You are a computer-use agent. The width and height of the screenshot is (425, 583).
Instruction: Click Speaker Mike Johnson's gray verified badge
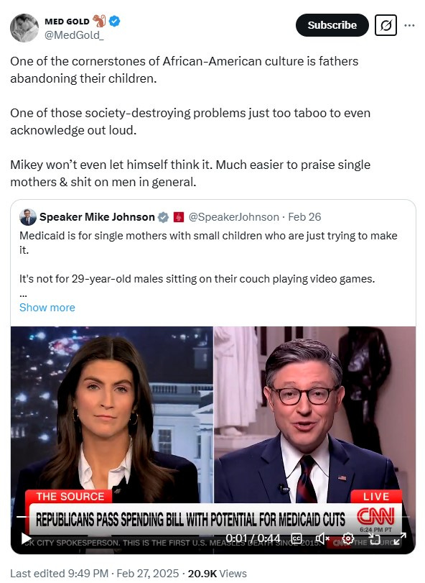pos(163,217)
